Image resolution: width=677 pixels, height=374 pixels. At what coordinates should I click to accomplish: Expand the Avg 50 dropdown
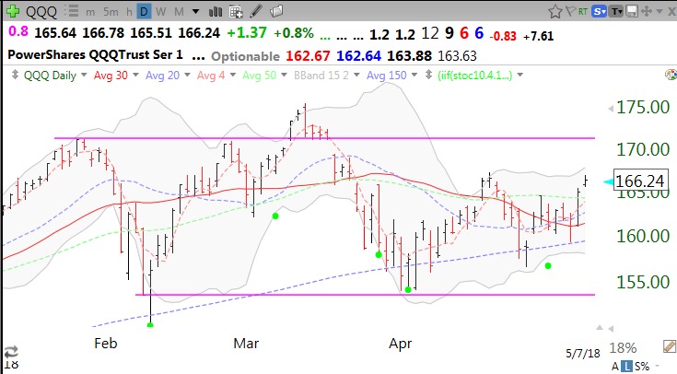pyautogui.click(x=284, y=76)
